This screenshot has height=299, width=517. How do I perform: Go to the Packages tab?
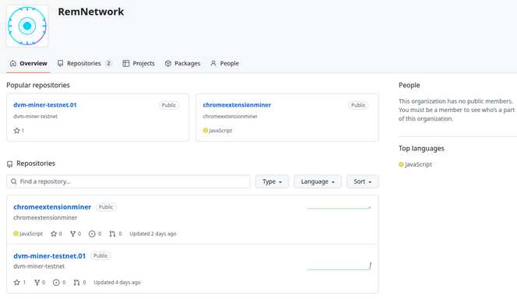tap(182, 63)
